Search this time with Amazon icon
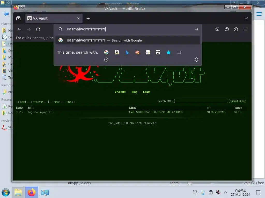This screenshot has height=198, width=265. point(117,52)
